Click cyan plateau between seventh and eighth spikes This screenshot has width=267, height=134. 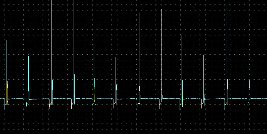pos(151,98)
